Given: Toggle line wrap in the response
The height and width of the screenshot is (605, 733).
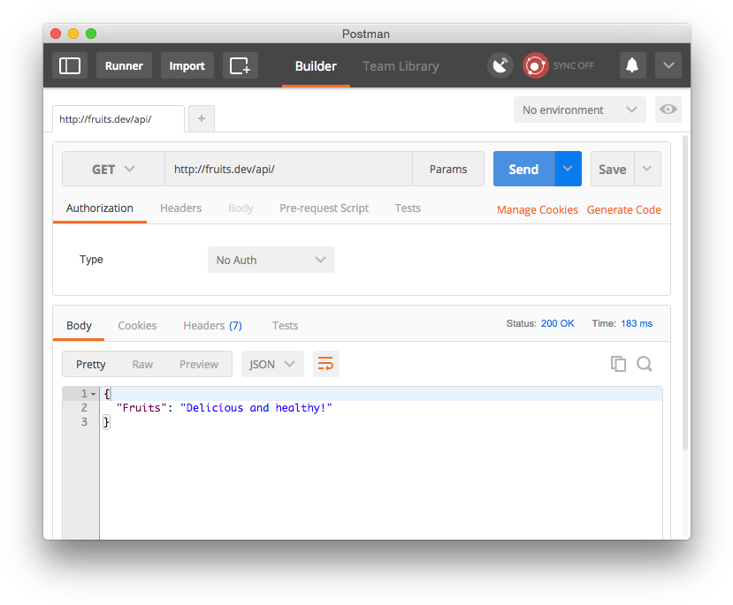Looking at the screenshot, I should point(325,364).
